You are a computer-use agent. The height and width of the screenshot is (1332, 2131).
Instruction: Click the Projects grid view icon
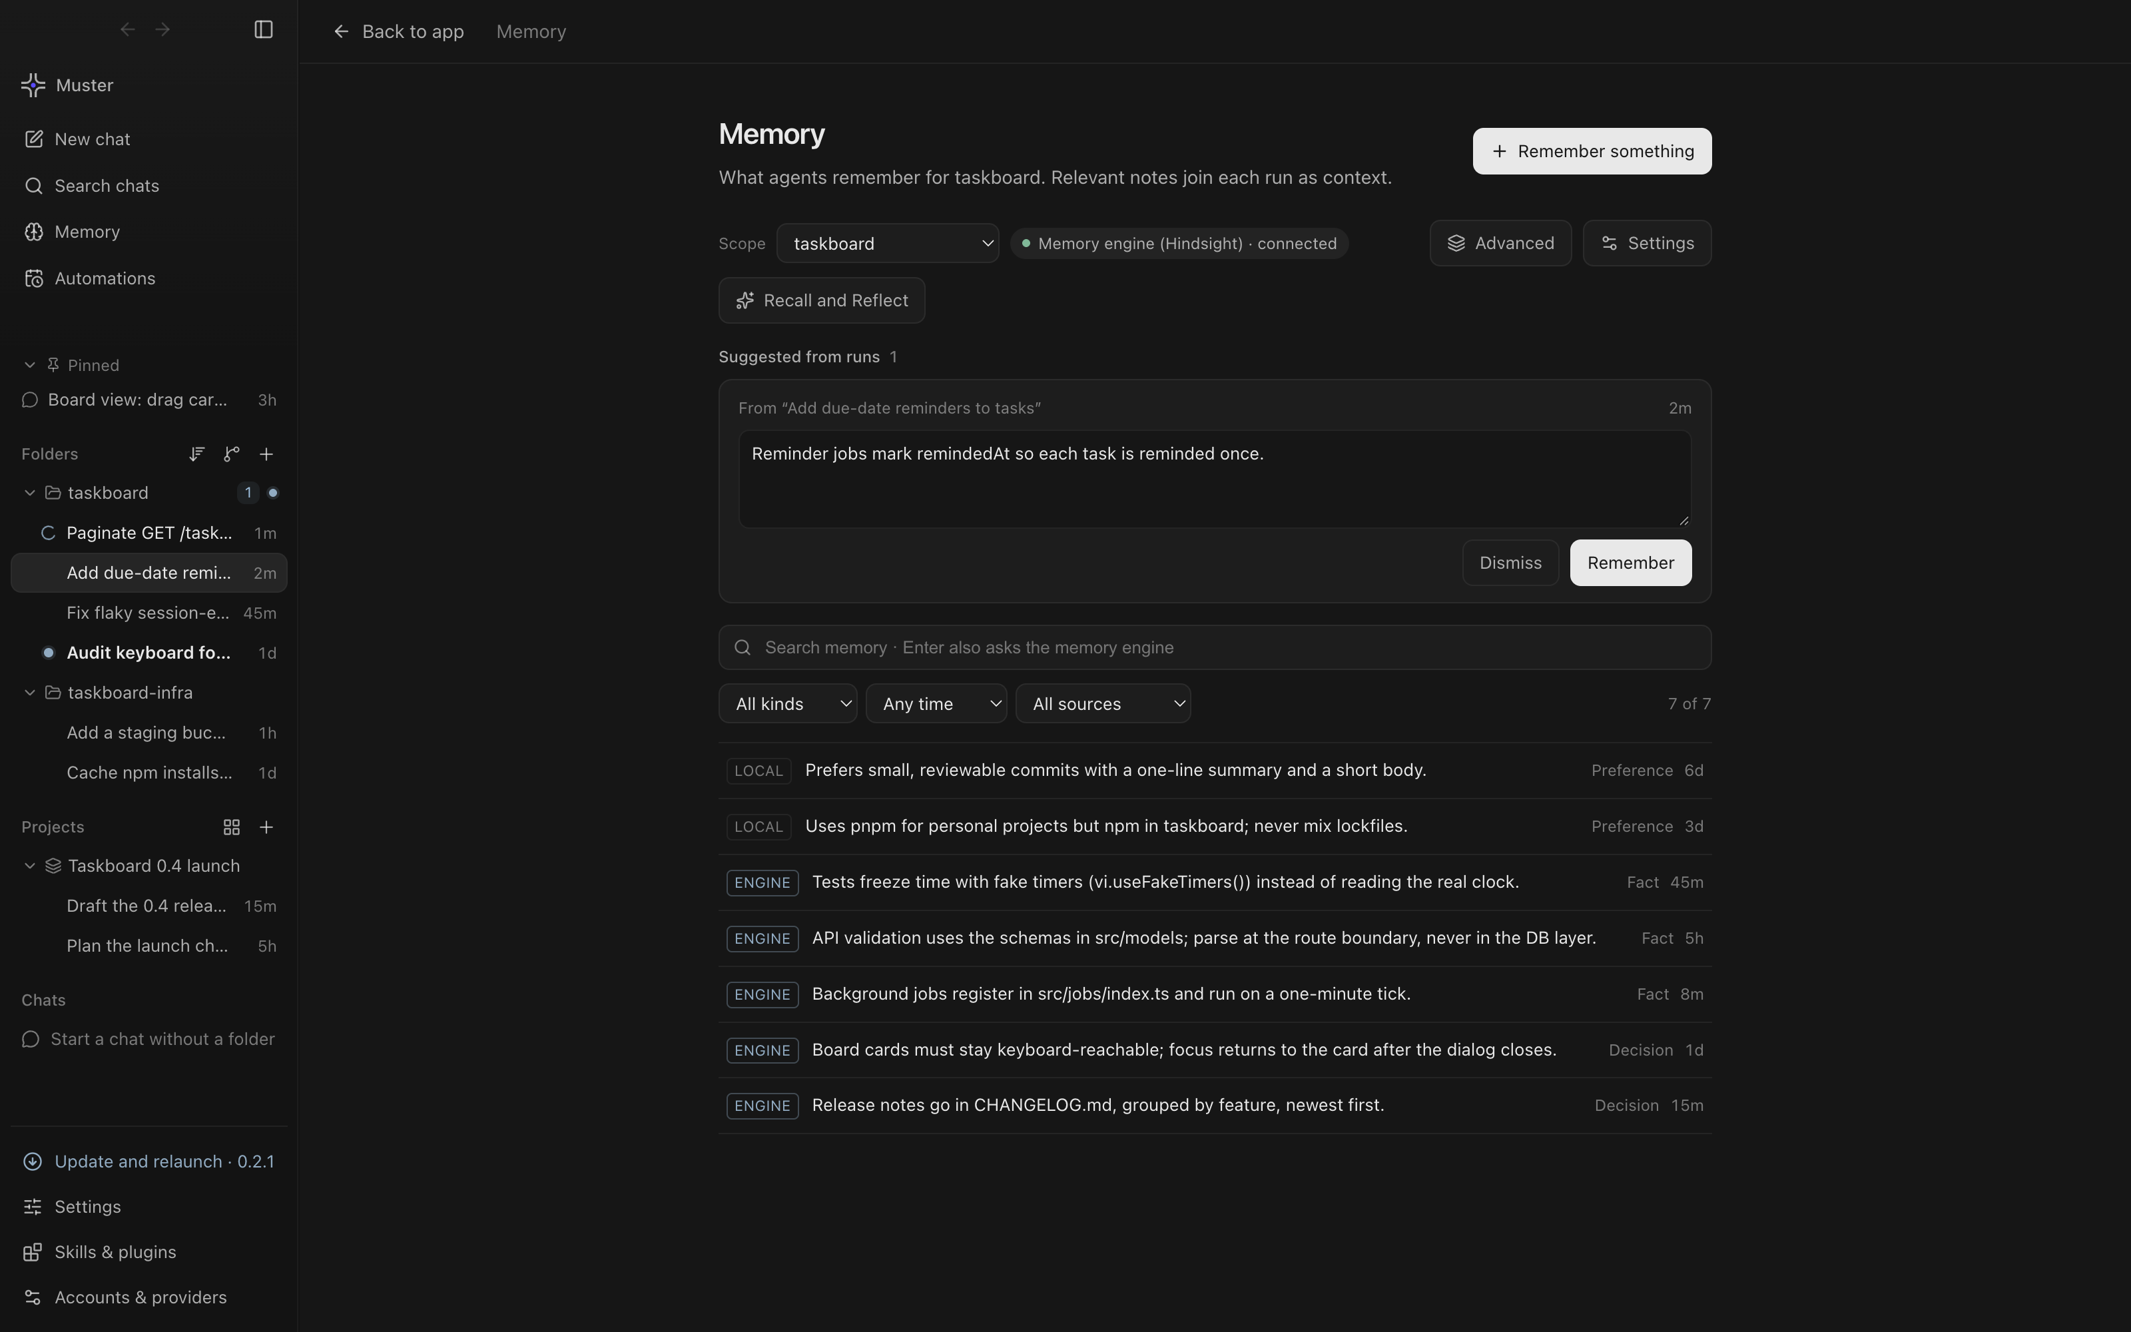pyautogui.click(x=232, y=827)
